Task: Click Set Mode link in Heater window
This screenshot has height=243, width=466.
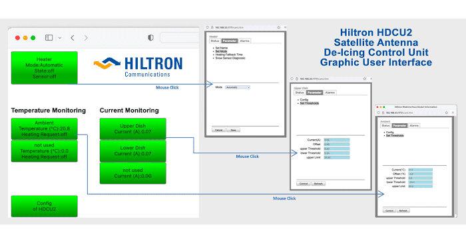Action: [221, 51]
